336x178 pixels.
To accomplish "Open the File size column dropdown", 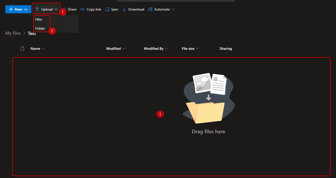I will pos(197,49).
